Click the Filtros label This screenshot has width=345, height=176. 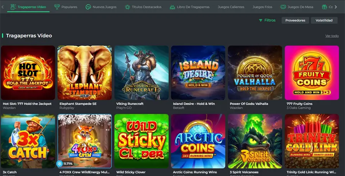[270, 20]
